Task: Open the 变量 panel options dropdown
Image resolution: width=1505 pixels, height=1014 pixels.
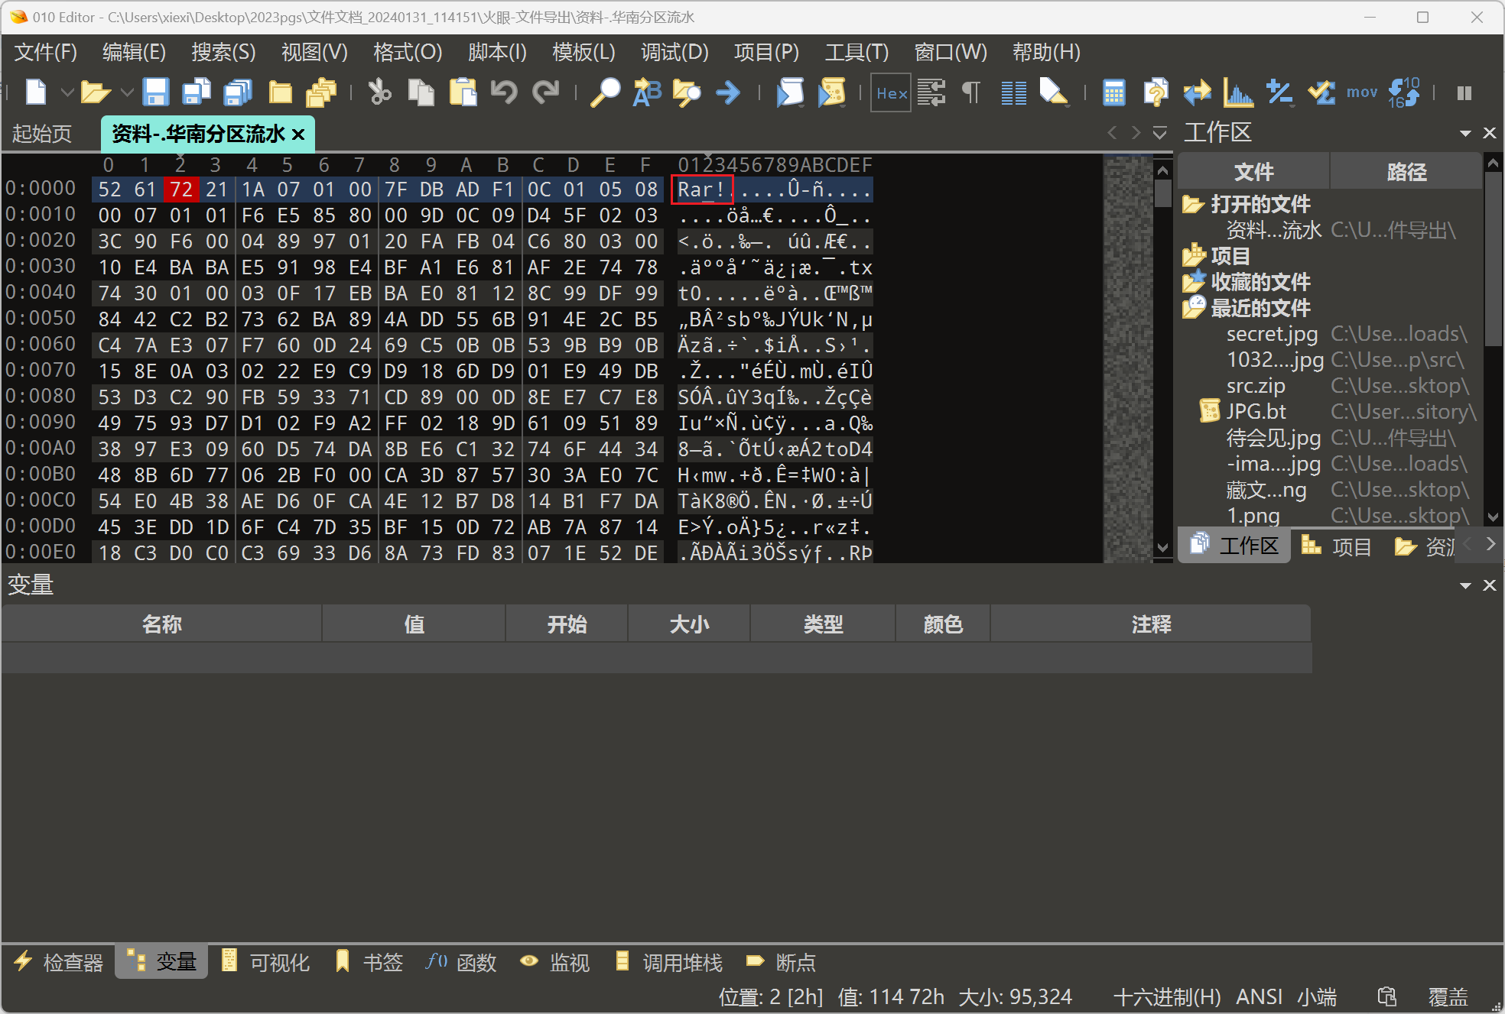Action: pyautogui.click(x=1465, y=585)
